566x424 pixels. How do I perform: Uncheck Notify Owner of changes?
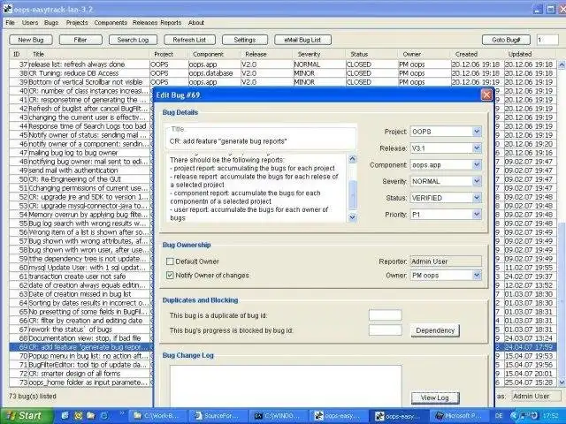point(170,276)
